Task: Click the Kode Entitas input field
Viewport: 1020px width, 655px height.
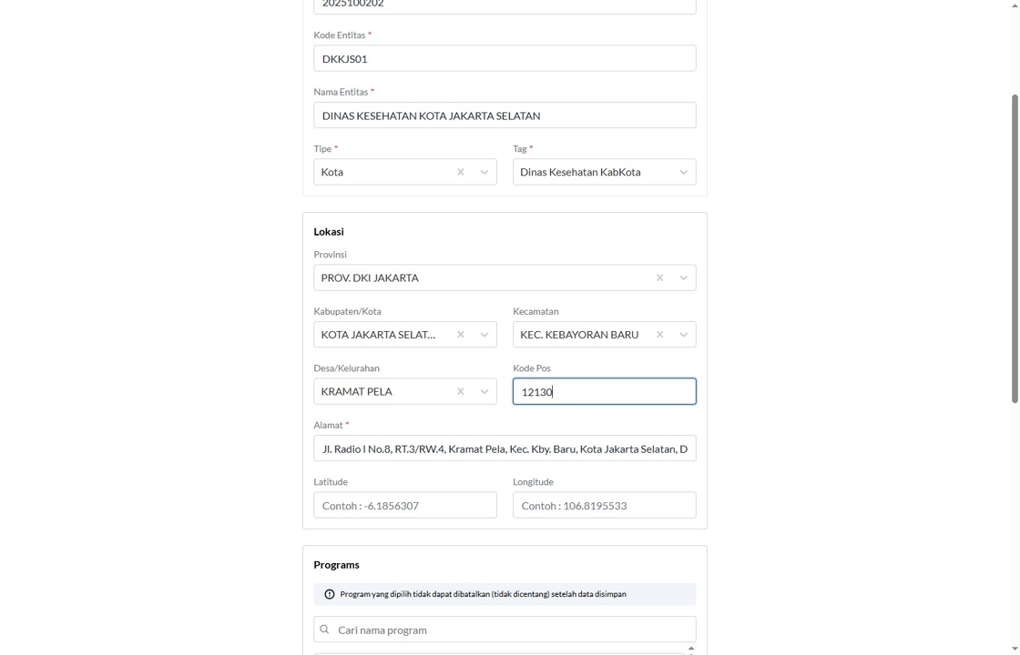Action: 505,58
